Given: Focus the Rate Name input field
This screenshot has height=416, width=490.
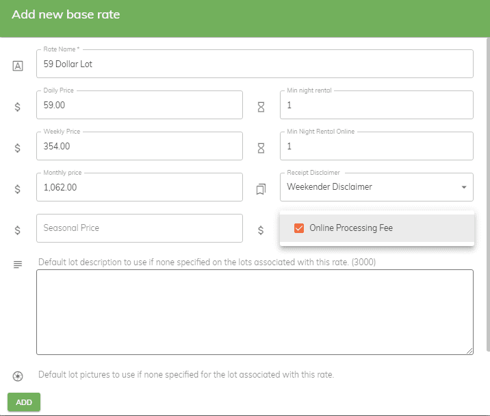Looking at the screenshot, I should (255, 64).
